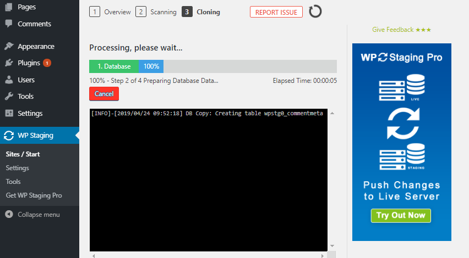The height and width of the screenshot is (258, 469).
Task: Click the WP Staging sync arrows icon
Action: (9, 136)
